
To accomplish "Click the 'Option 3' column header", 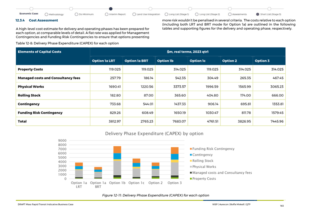I will [x=262, y=61].
